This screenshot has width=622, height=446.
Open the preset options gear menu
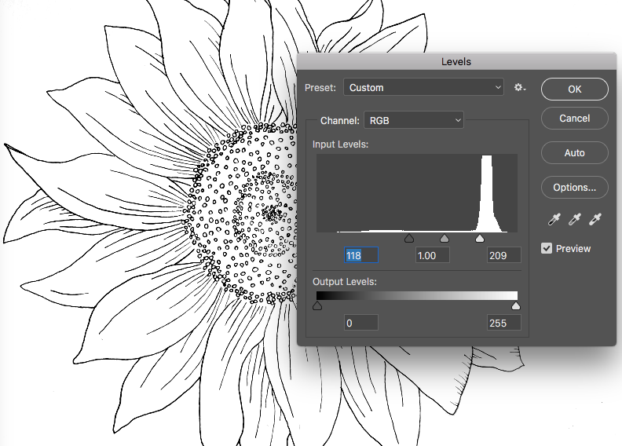(520, 88)
